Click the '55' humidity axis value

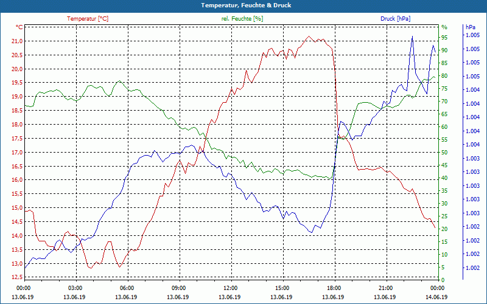click(x=444, y=140)
